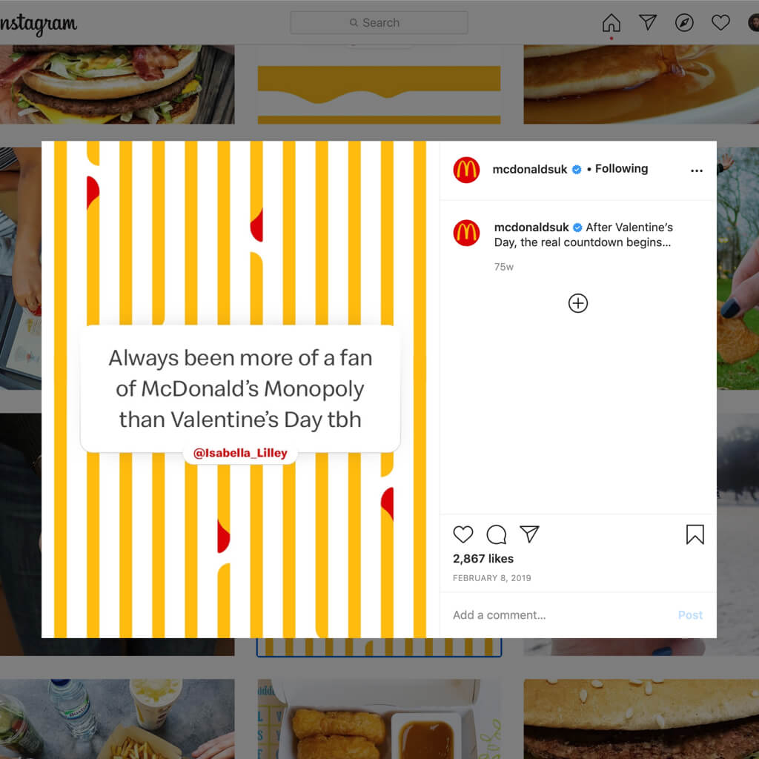Open activity heart icon in the header

pyautogui.click(x=720, y=22)
